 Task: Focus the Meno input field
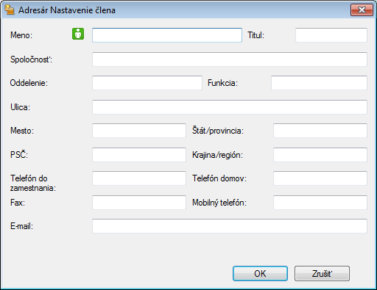[x=167, y=35]
